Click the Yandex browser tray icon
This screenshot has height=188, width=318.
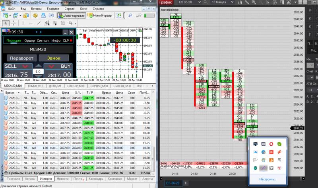tap(279, 168)
